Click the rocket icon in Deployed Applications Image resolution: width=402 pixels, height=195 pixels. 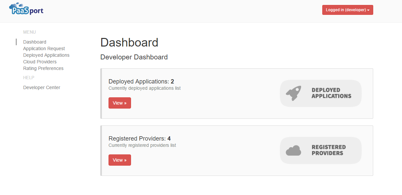pyautogui.click(x=294, y=93)
